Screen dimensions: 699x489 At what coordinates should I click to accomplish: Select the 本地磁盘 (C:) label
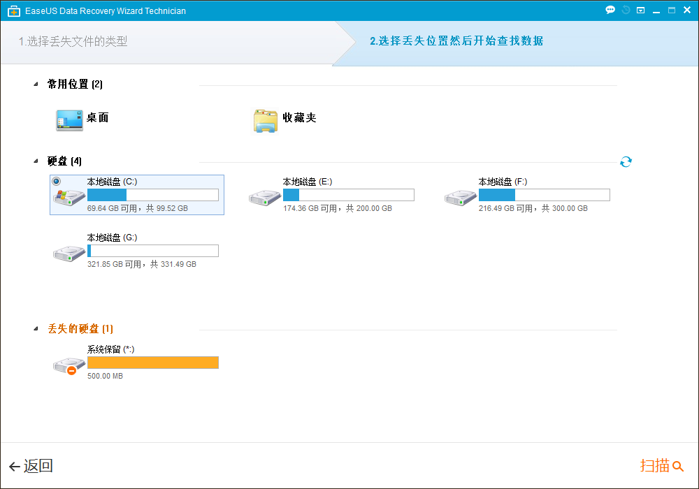pos(112,182)
